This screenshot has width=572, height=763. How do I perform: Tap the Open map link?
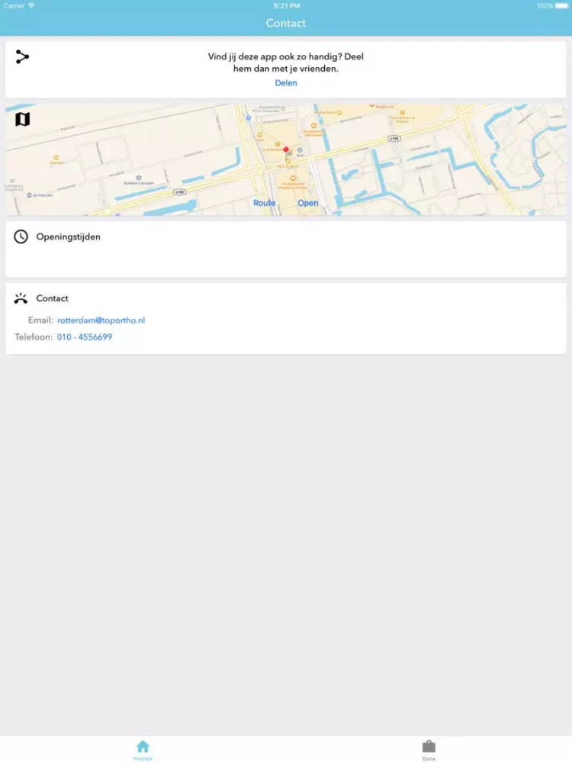click(308, 203)
